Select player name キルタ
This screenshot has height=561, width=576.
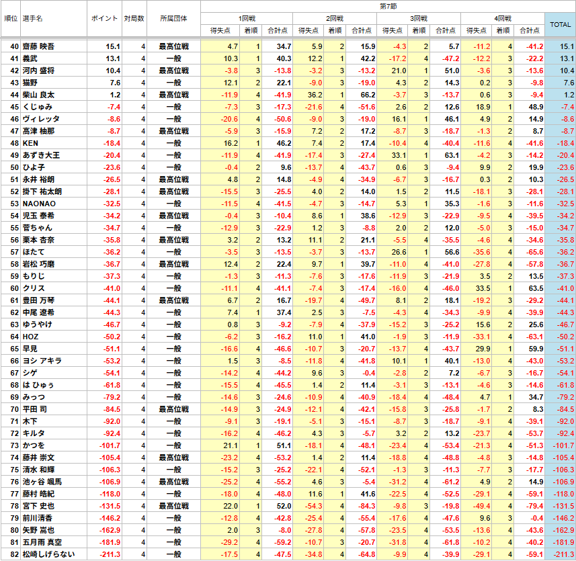coord(34,434)
